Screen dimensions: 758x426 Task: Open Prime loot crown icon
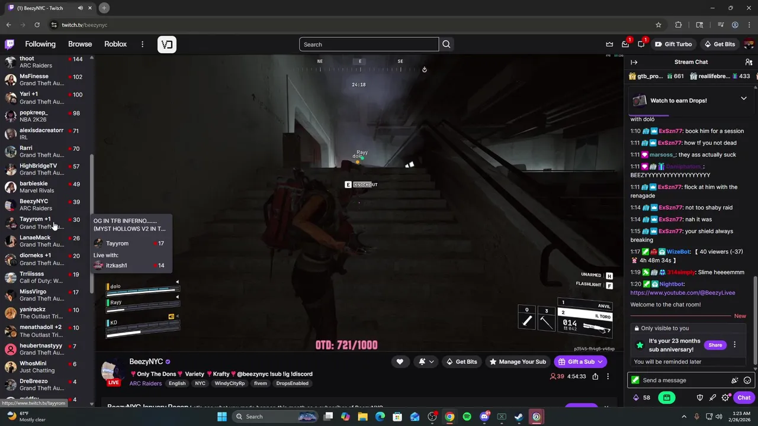(x=609, y=44)
